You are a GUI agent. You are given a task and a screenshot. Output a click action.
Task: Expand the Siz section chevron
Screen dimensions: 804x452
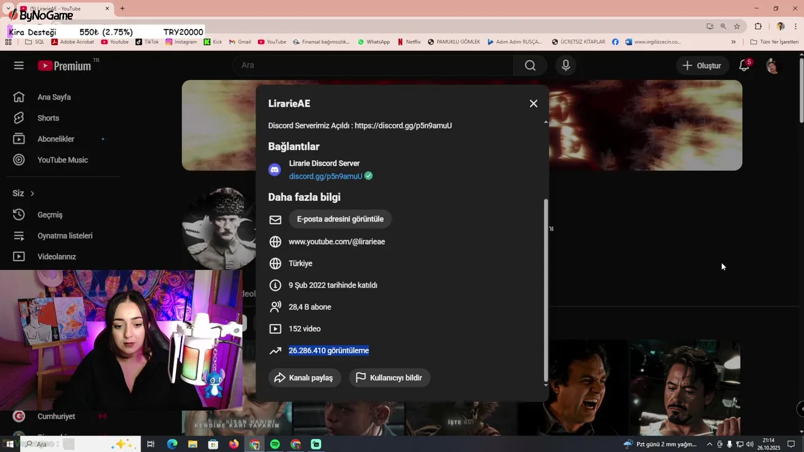(x=32, y=193)
